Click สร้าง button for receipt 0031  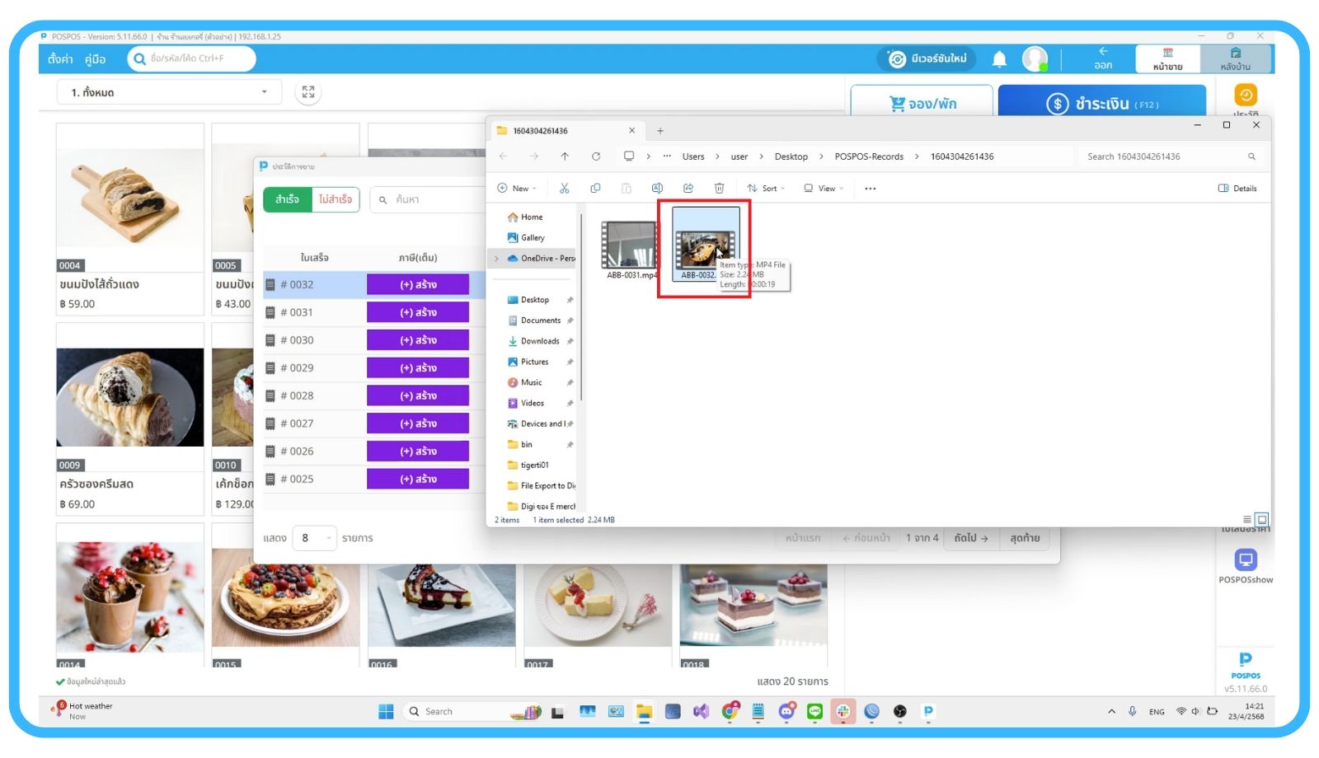point(418,312)
